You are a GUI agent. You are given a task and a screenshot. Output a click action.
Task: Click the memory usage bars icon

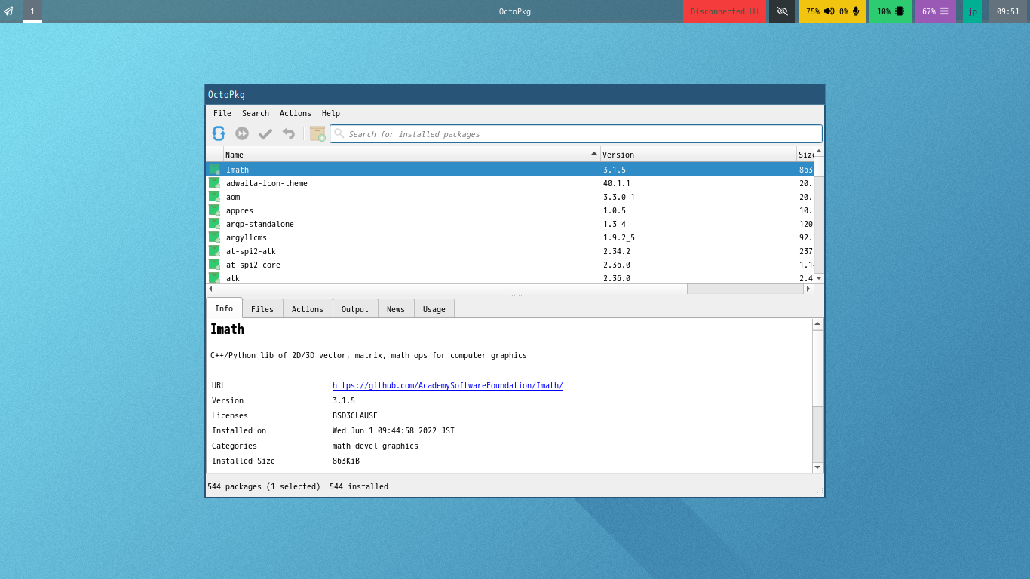[x=944, y=11]
